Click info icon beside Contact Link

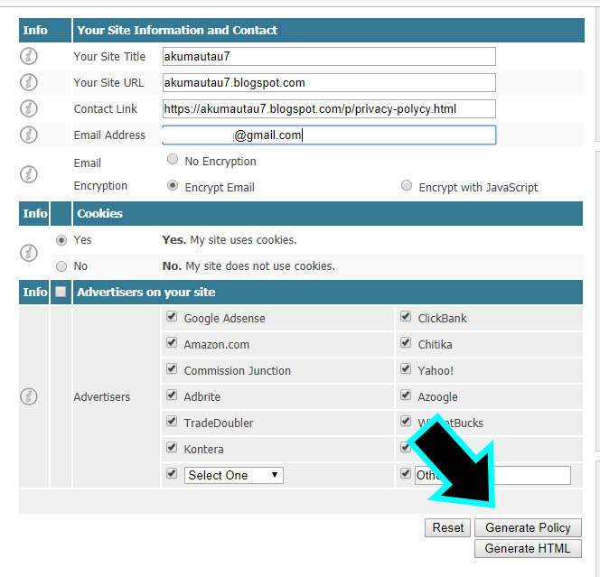(29, 108)
